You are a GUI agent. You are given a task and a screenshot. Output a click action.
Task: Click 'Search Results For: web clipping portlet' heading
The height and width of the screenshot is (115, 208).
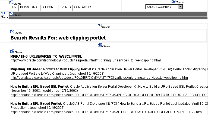[58, 38]
